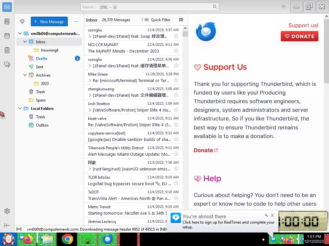Click the search magnifier icon
Viewport: 329px width, 246px height.
[x=215, y=7]
